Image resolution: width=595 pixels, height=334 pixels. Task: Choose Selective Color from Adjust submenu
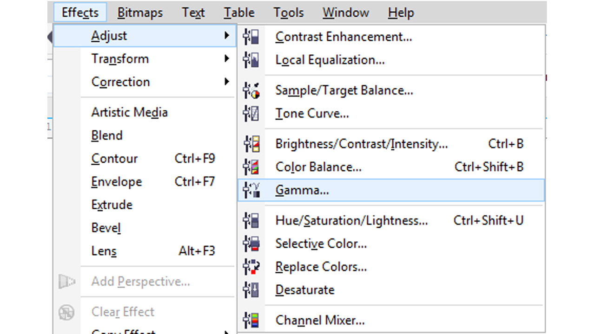pos(321,244)
